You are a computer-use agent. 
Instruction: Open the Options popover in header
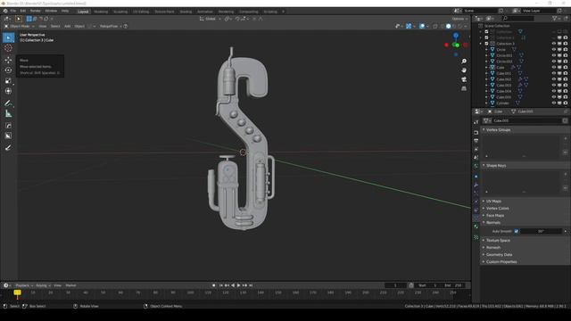coord(459,19)
